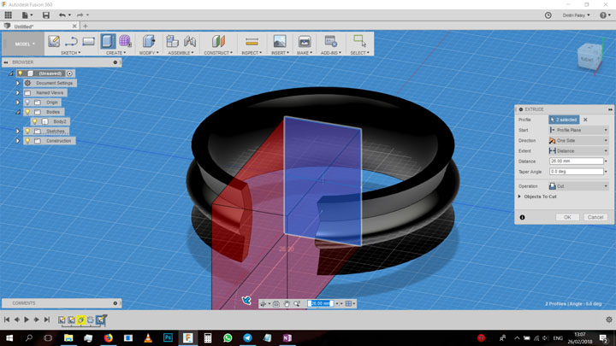Activate radio button on Unsaved component
The height and width of the screenshot is (346, 616).
tap(69, 73)
